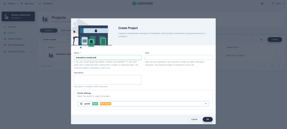Click the 2020-09-27 11:46:20 created time
This screenshot has height=129, width=287.
point(235,55)
